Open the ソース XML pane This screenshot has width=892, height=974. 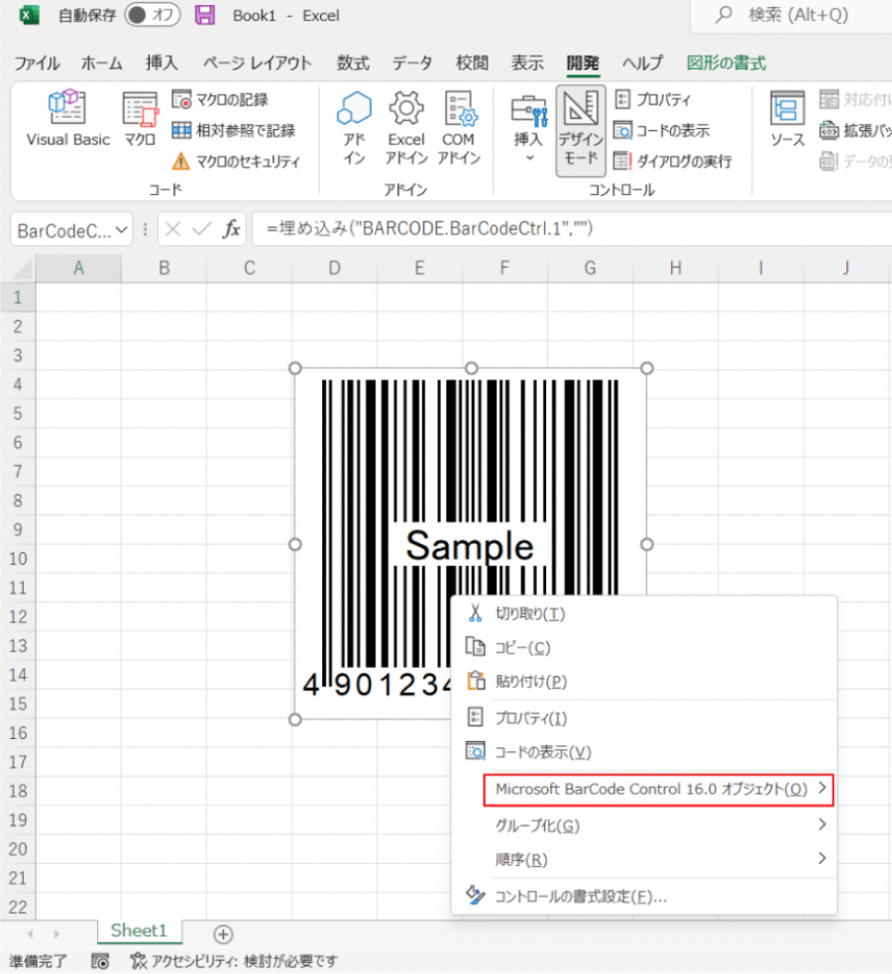click(x=787, y=118)
